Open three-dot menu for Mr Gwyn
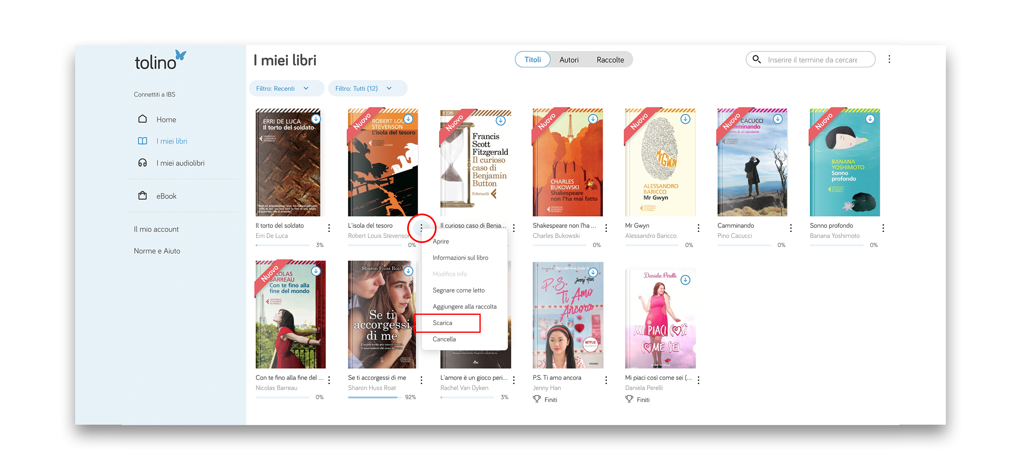The width and height of the screenshot is (1021, 470). coord(698,228)
